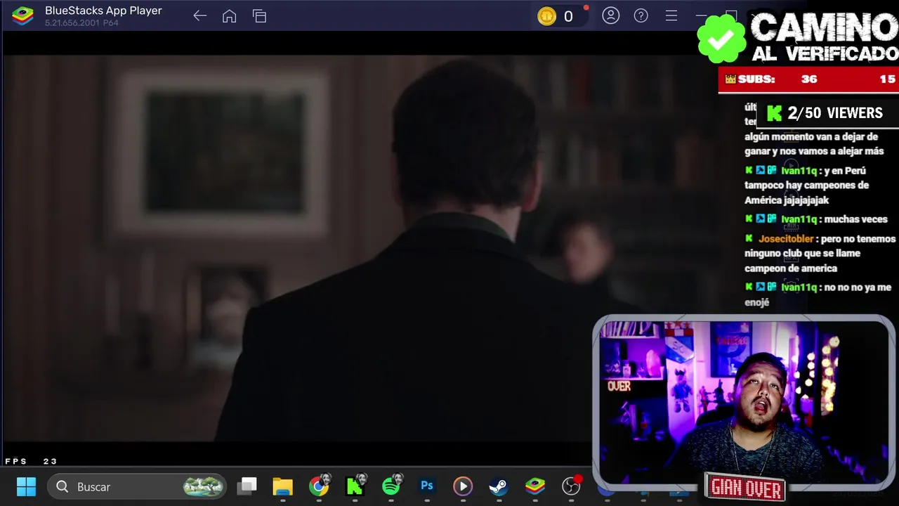The width and height of the screenshot is (899, 506).
Task: Go to the BlueStacks home screen
Action: (x=229, y=15)
